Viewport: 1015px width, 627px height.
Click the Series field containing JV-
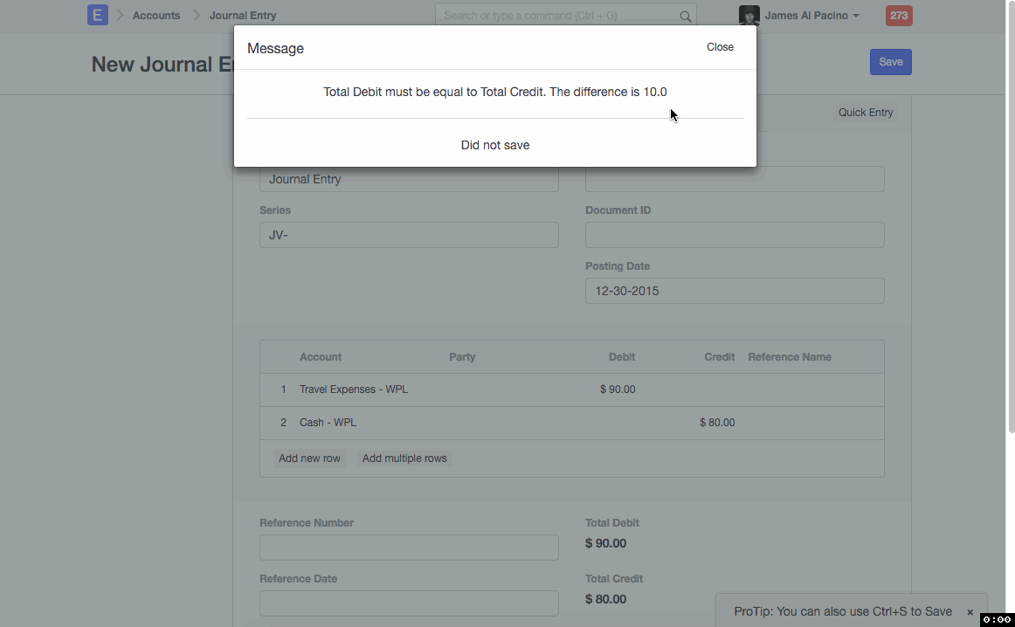409,235
